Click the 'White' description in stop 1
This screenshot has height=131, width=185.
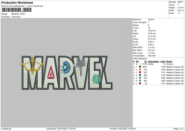coord(150,64)
